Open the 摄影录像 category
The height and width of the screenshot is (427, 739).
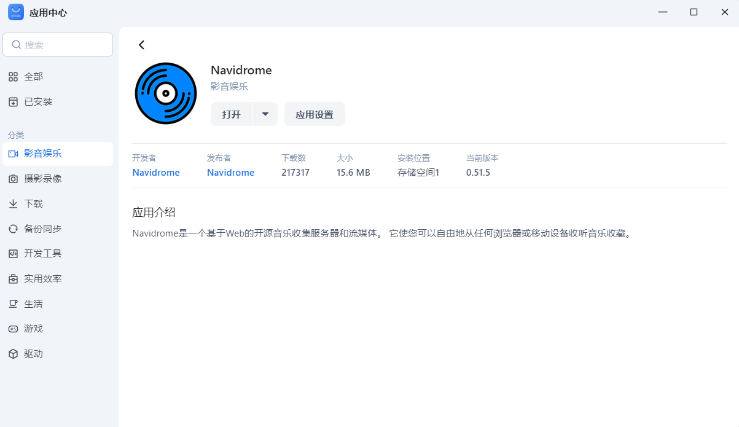[58, 179]
